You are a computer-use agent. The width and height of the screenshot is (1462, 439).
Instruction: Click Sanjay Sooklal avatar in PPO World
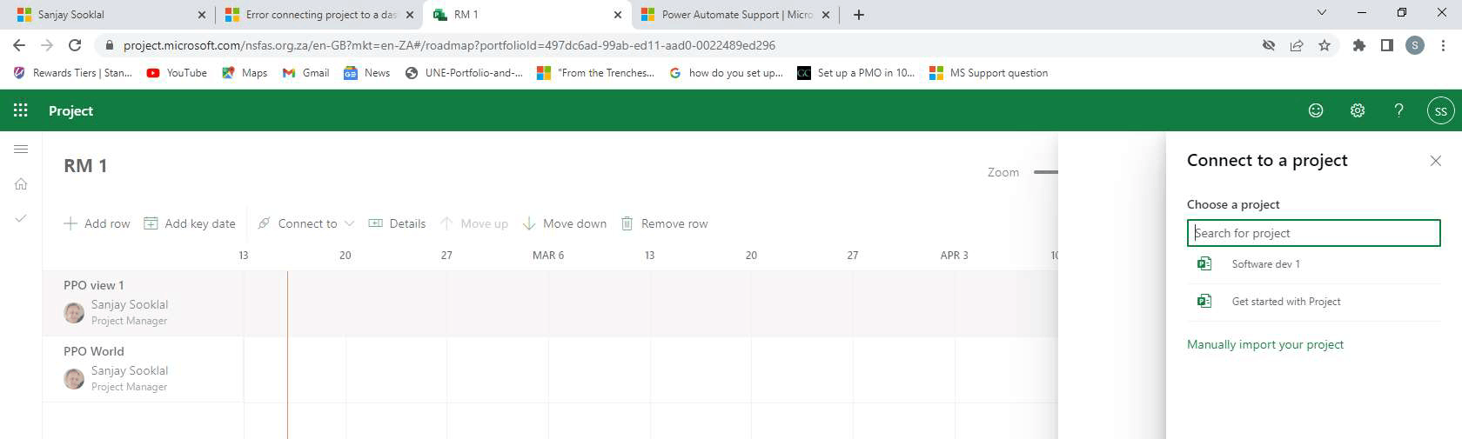[75, 378]
